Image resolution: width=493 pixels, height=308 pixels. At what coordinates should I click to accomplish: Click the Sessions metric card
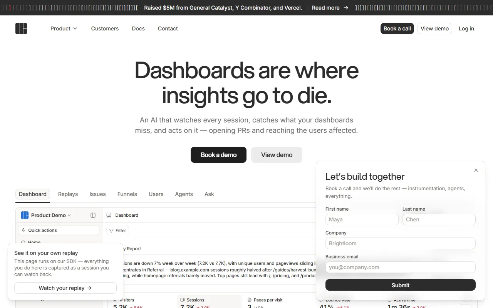coord(209,301)
